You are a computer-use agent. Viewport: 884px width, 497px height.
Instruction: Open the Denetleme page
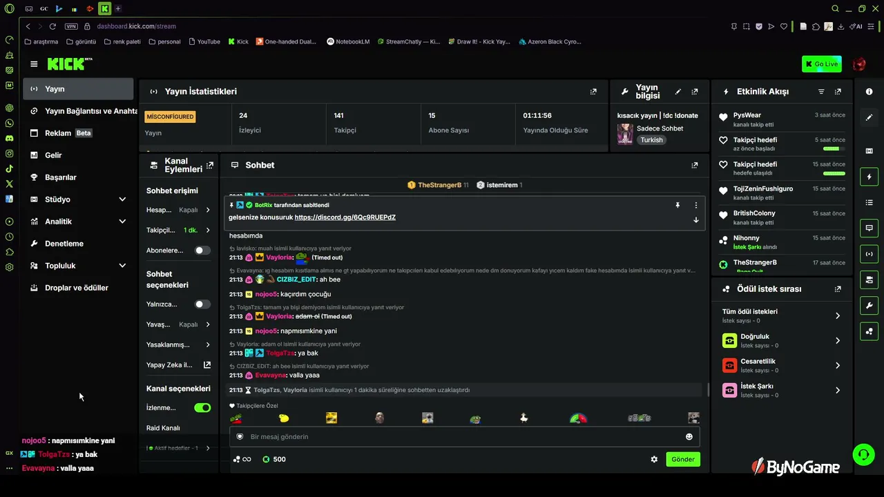click(79, 244)
